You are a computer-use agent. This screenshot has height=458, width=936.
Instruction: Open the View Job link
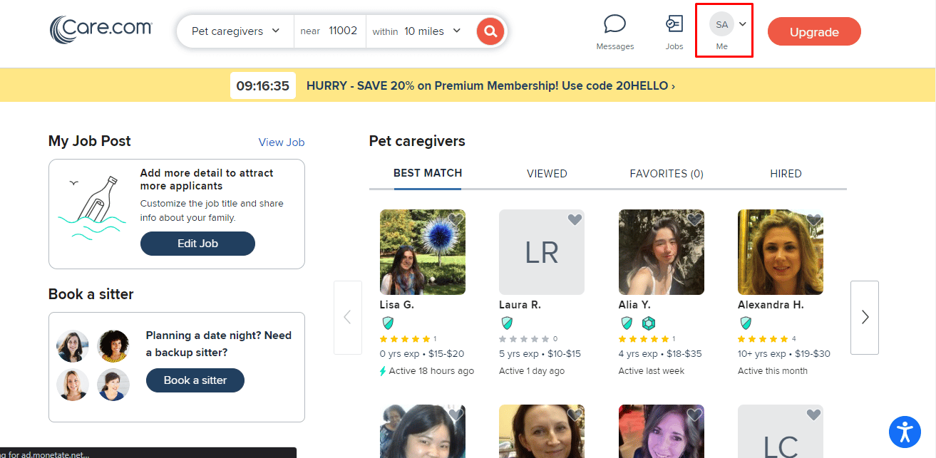point(282,142)
